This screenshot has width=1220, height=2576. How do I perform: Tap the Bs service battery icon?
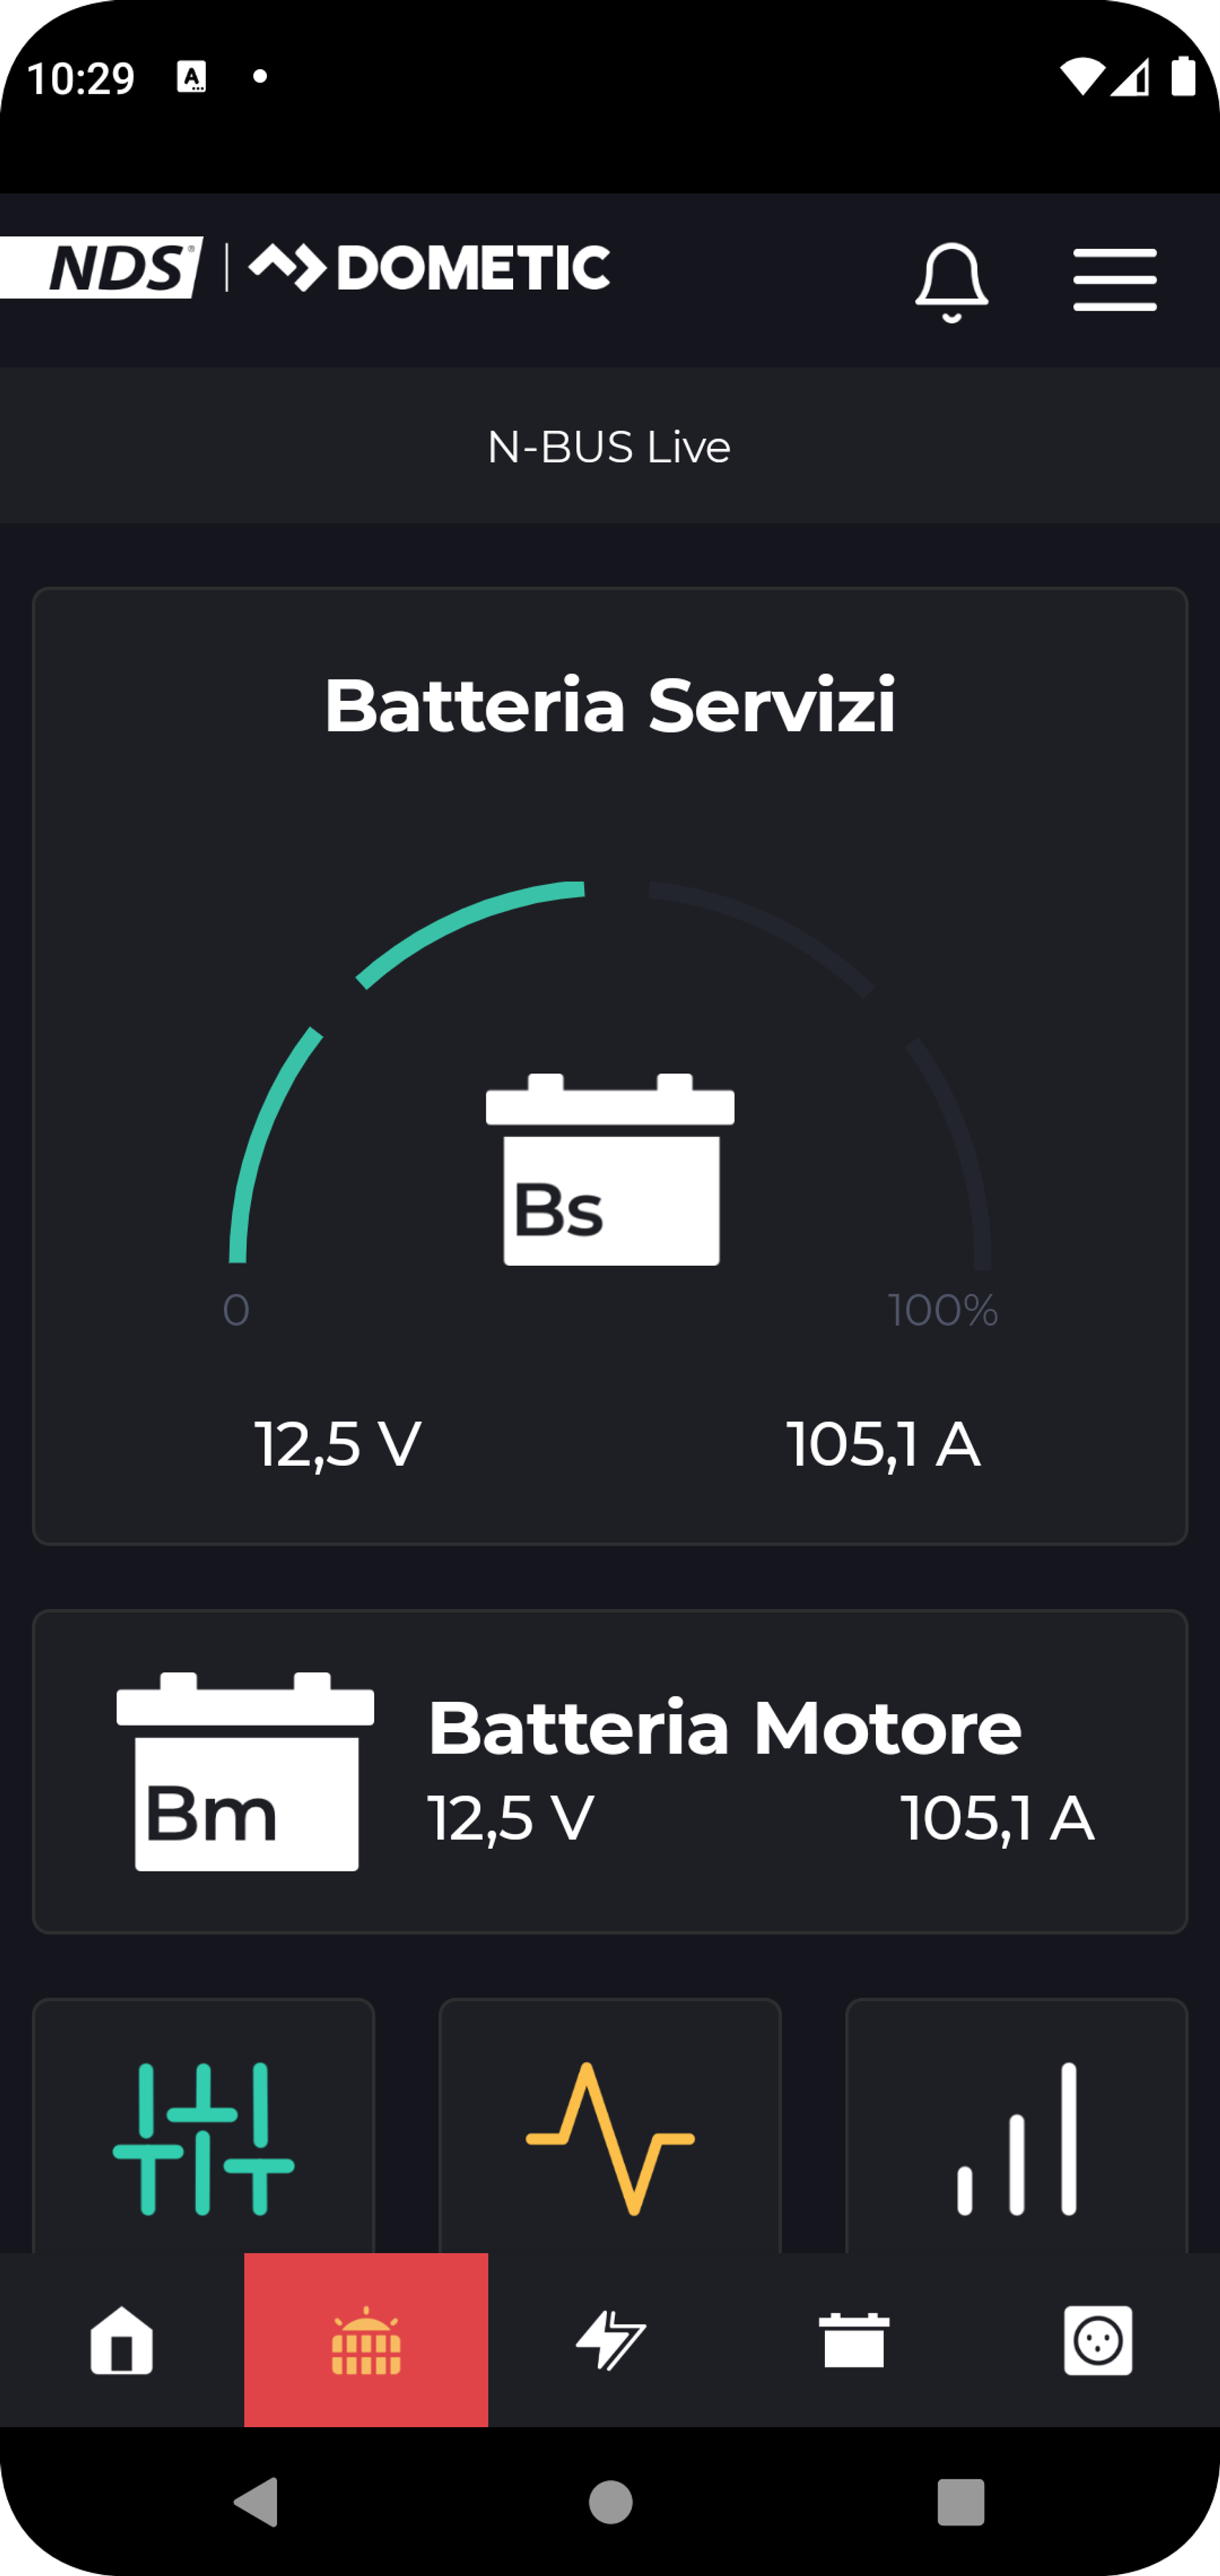[610, 1170]
